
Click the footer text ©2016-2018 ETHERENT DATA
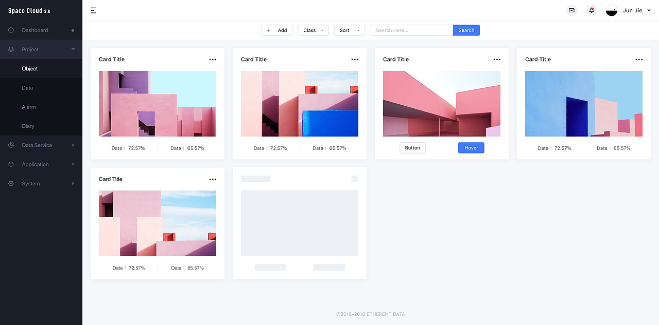click(x=371, y=314)
